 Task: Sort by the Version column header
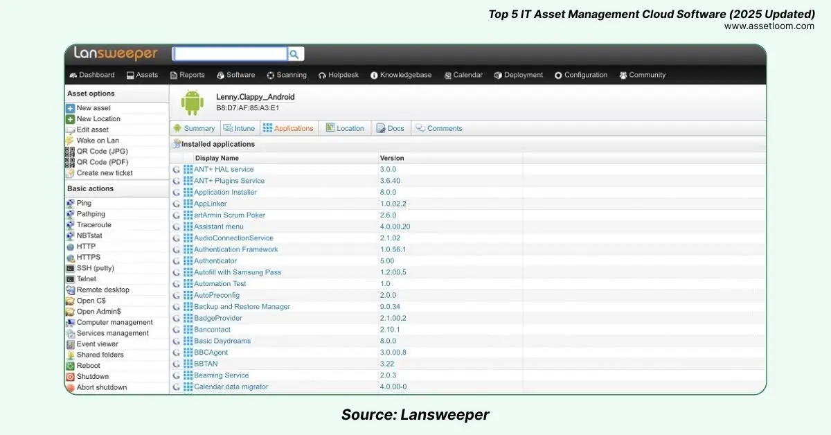(392, 158)
